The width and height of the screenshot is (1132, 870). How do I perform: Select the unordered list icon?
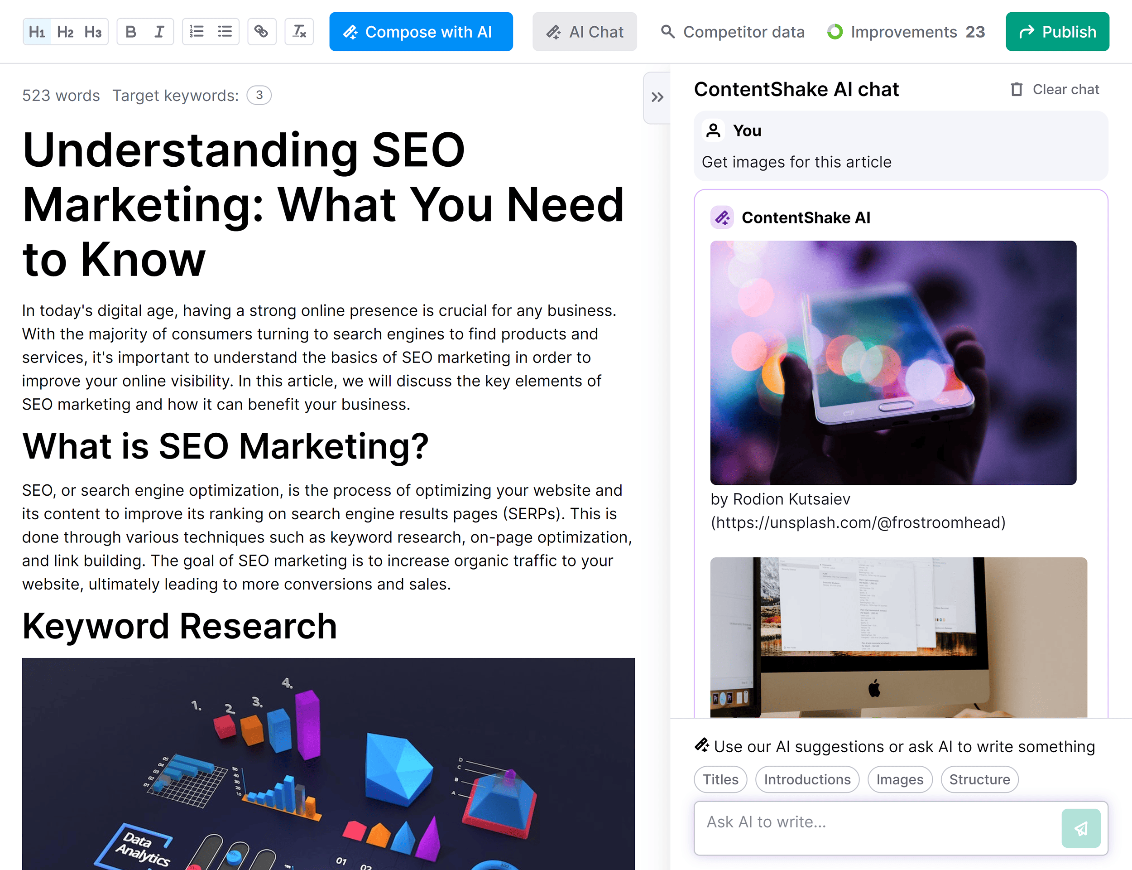click(x=225, y=32)
